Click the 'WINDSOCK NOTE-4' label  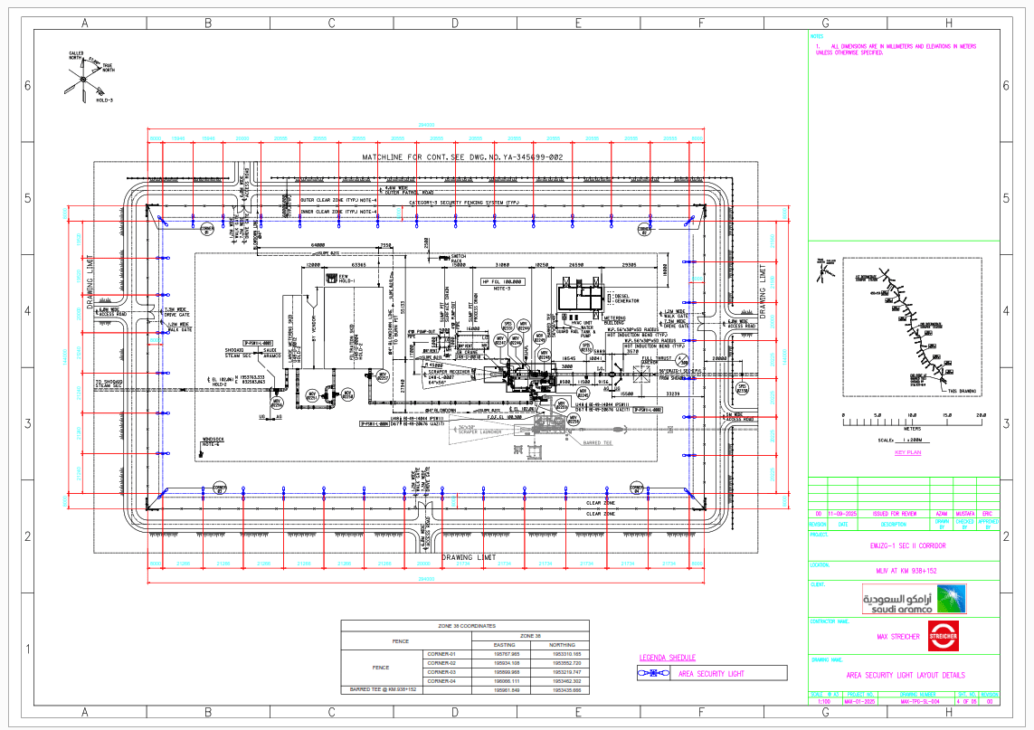(x=213, y=441)
